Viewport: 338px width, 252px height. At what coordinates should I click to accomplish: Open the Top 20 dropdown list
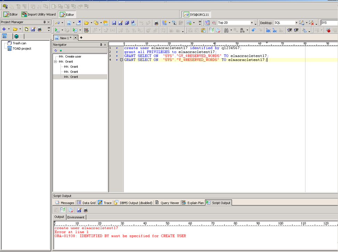252,23
